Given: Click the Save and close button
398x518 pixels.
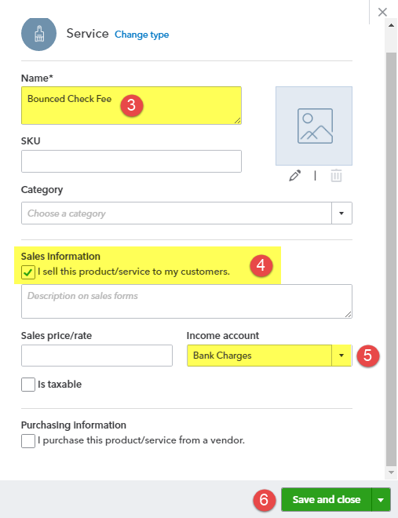Looking at the screenshot, I should (x=327, y=499).
